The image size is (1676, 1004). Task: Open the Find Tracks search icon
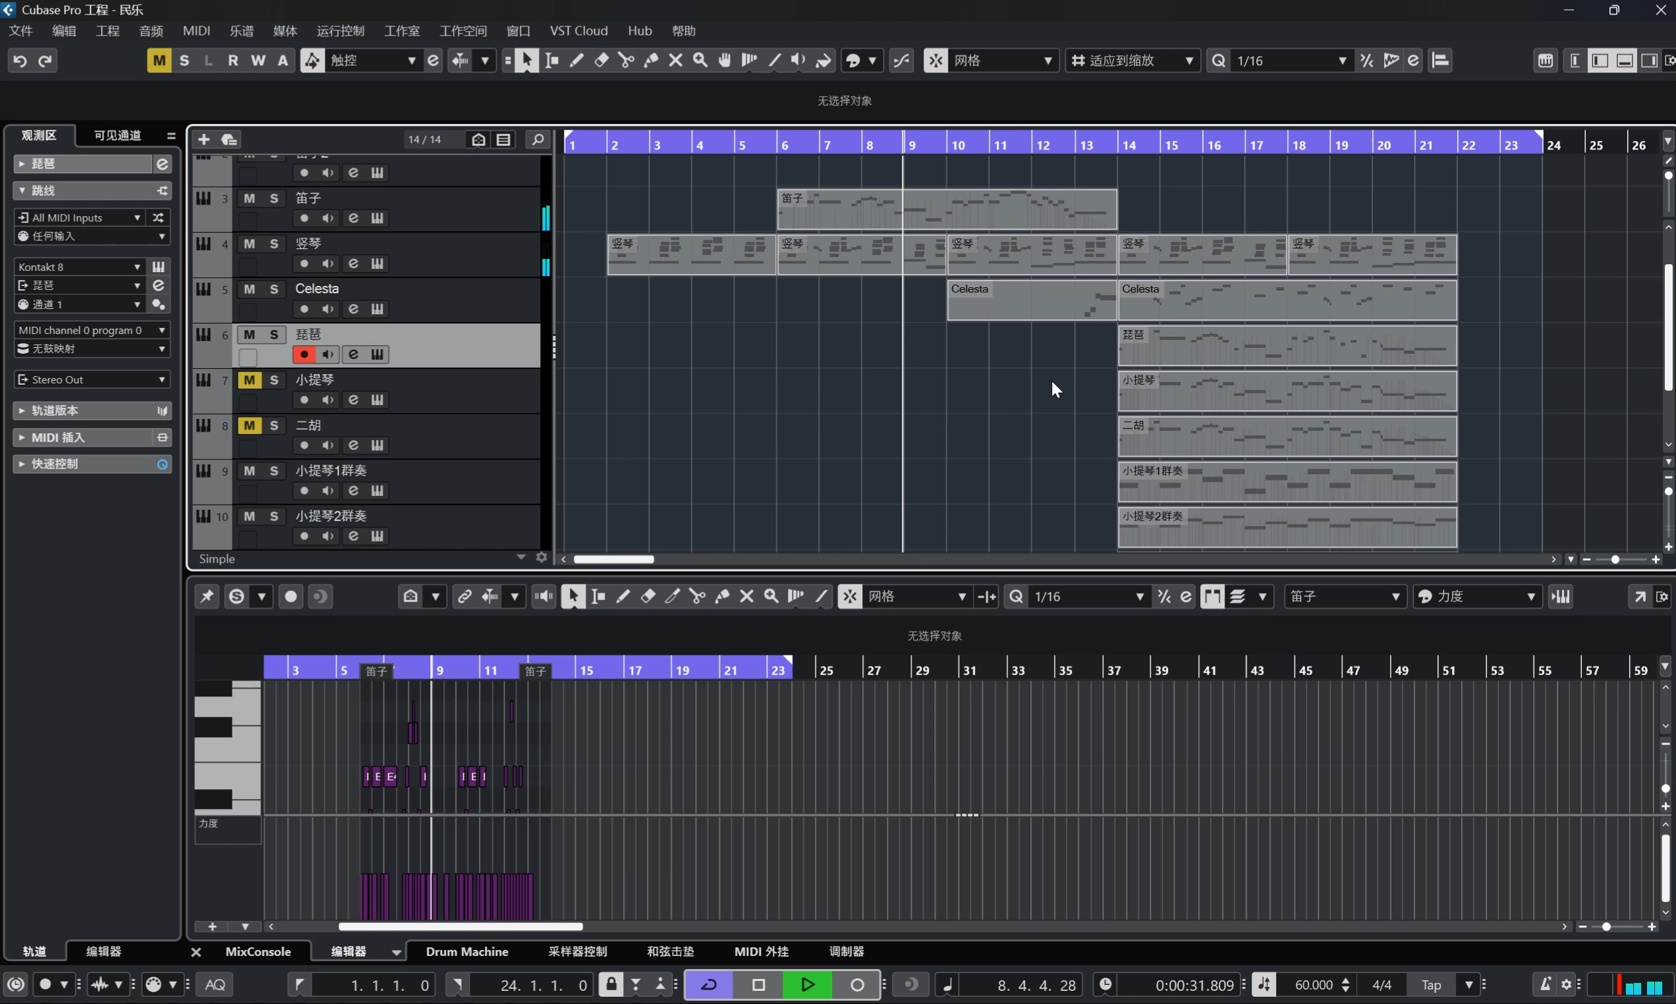point(537,140)
